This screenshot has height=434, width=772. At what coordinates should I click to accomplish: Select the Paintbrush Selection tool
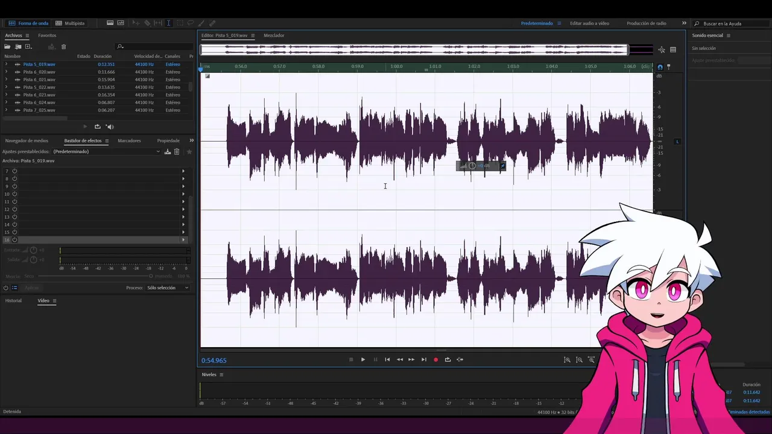pos(201,23)
